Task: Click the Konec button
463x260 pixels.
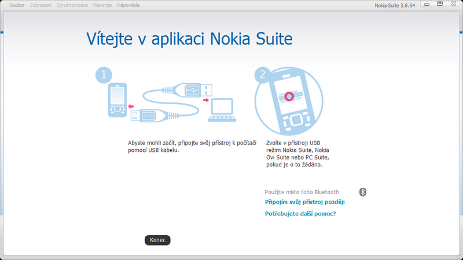Action: click(157, 240)
